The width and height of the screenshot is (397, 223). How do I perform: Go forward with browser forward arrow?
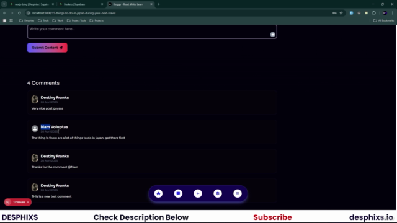12,13
